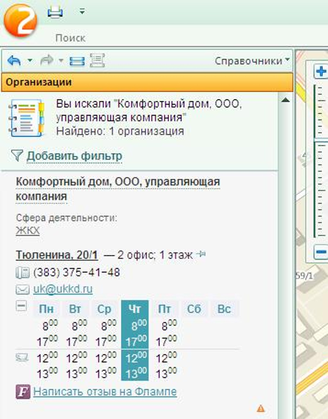Open the Справочники dropdown menu
Viewport: 328px width, 419px height.
(252, 61)
